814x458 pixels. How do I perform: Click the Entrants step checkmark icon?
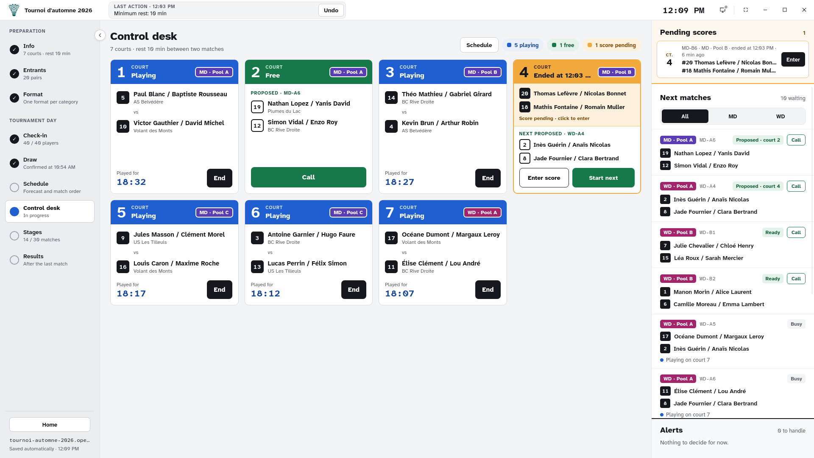pos(14,74)
